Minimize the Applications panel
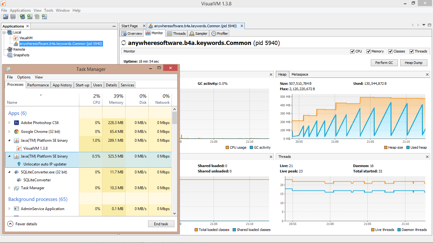Screen dimensions: 433x243 114,26
